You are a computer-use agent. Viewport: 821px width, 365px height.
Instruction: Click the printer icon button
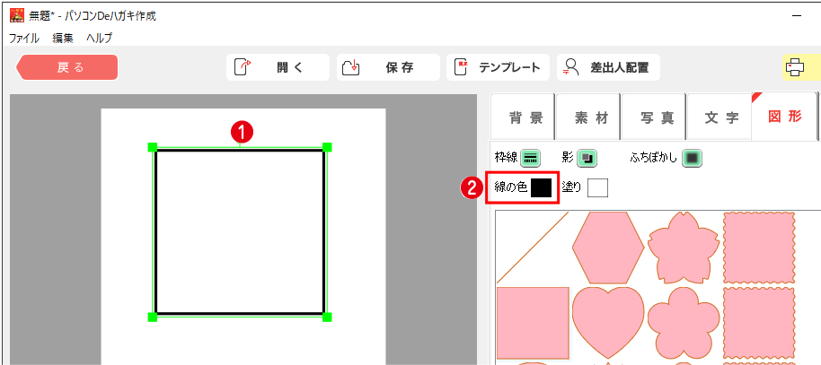[x=796, y=67]
